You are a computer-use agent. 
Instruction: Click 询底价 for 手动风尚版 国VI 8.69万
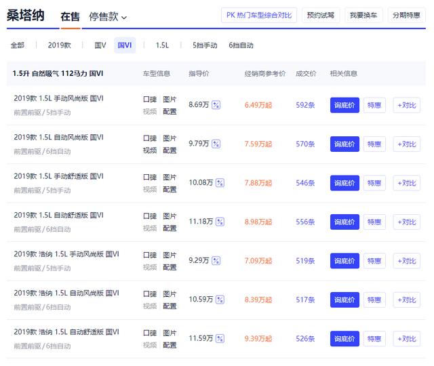click(344, 105)
